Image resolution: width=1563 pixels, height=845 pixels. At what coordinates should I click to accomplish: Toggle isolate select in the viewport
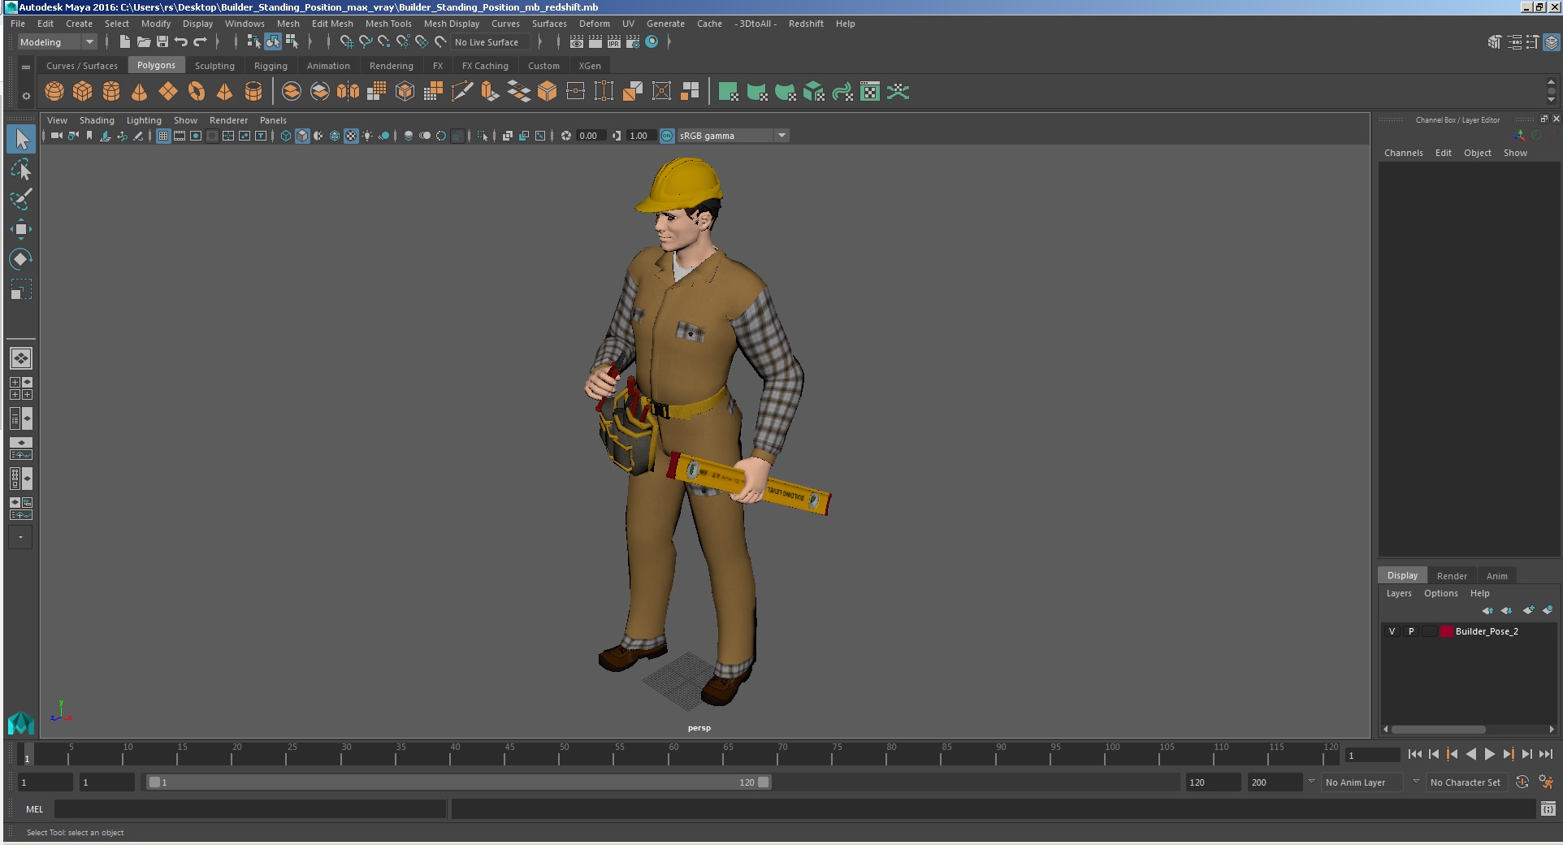(x=483, y=136)
